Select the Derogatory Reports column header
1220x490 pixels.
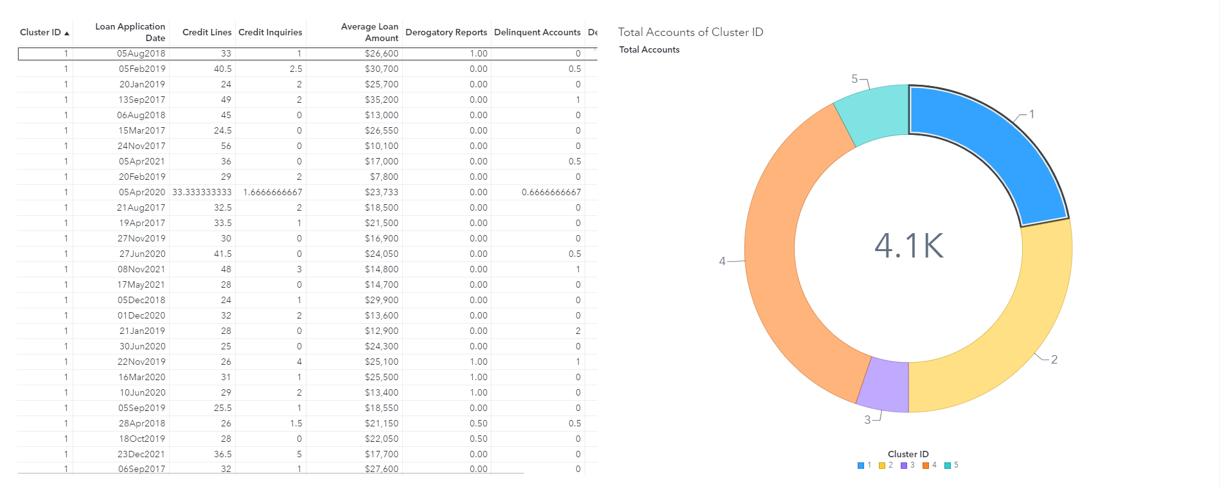pos(446,32)
